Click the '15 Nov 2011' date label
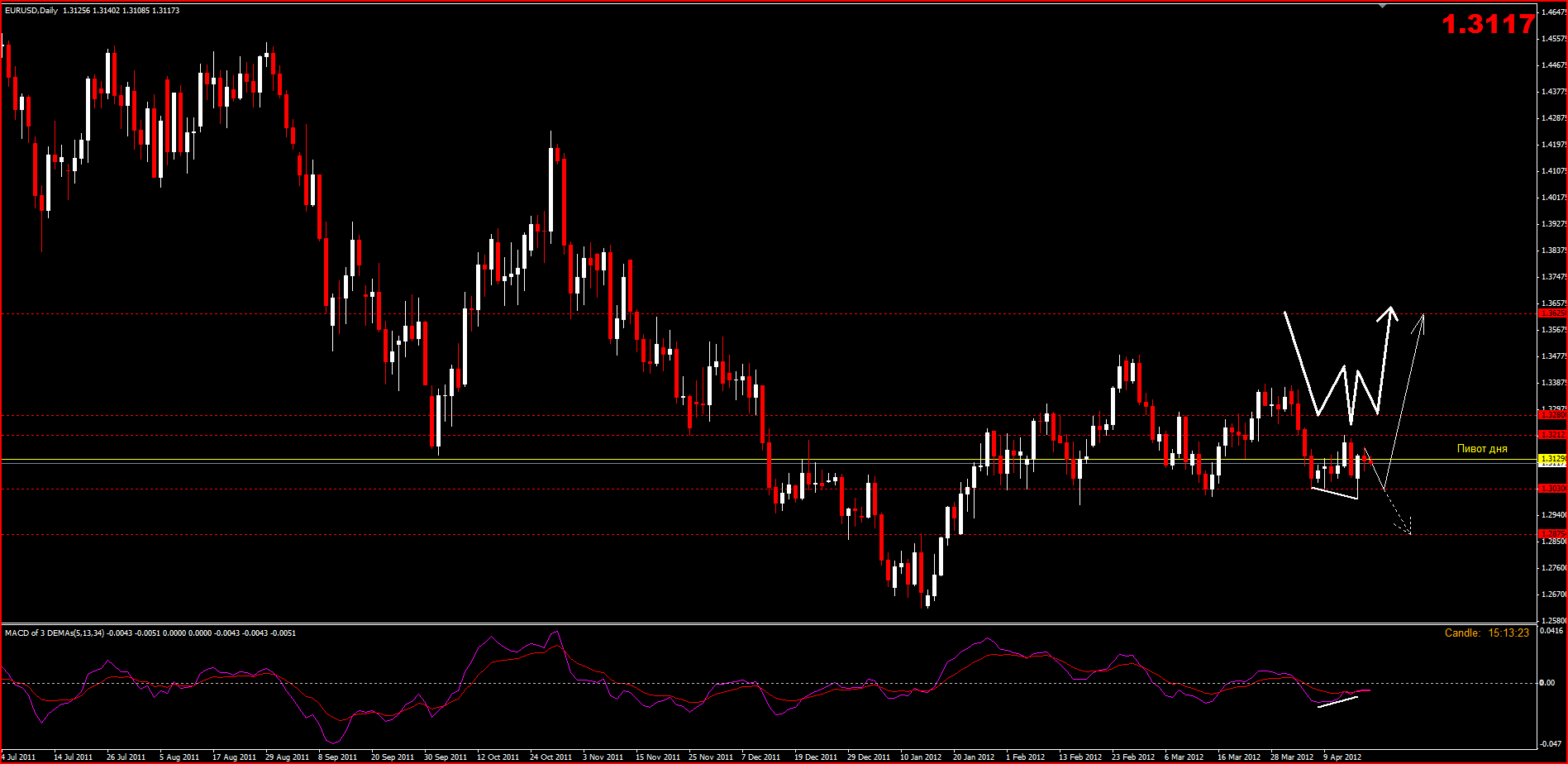This screenshot has height=764, width=1568. click(657, 757)
